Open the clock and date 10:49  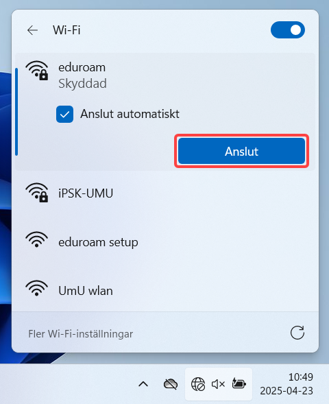click(287, 384)
